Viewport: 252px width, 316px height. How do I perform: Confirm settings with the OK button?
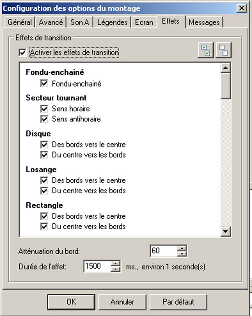[71, 302]
